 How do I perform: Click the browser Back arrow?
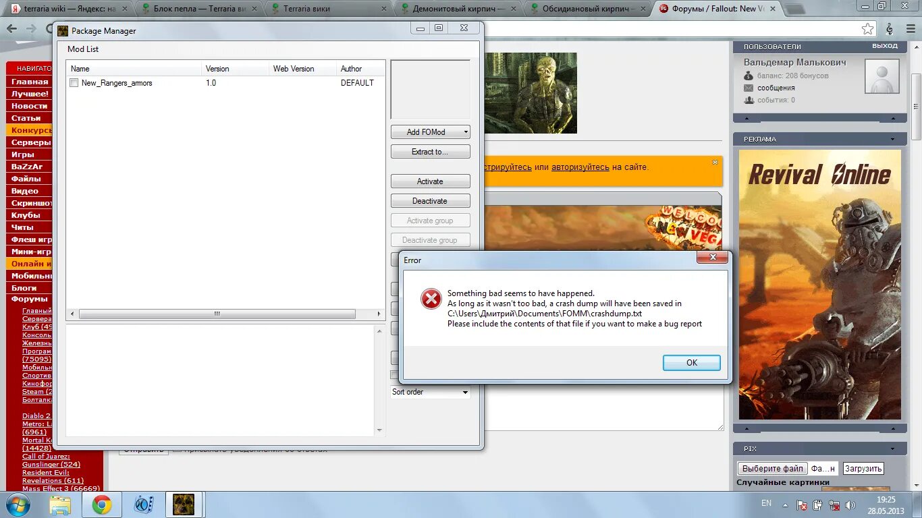(13, 29)
